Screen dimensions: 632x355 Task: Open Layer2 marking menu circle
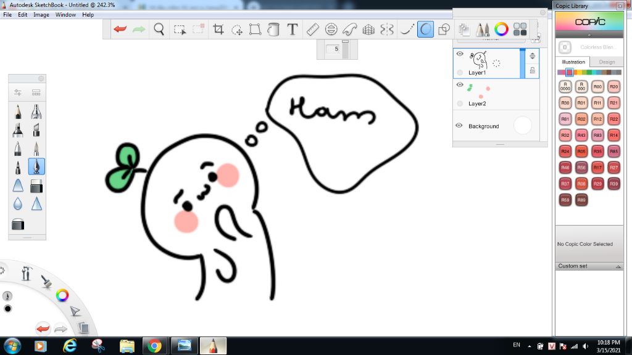pos(460,104)
